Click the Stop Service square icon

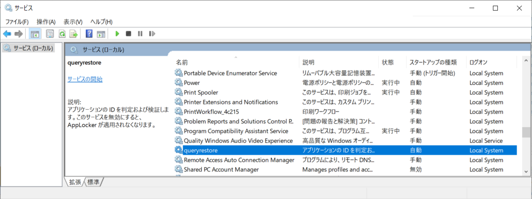coord(129,34)
